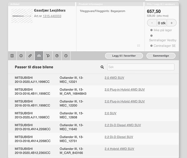Viewport: 187px width, 158px height.
Task: Open the chain link references tab
Action: 30,56
